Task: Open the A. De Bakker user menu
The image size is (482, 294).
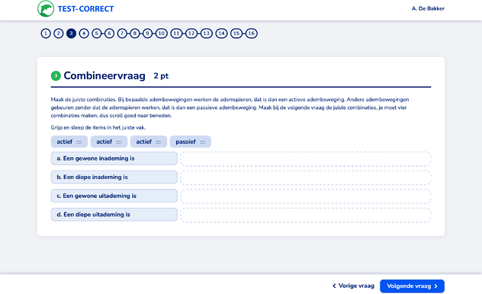Action: [x=428, y=8]
